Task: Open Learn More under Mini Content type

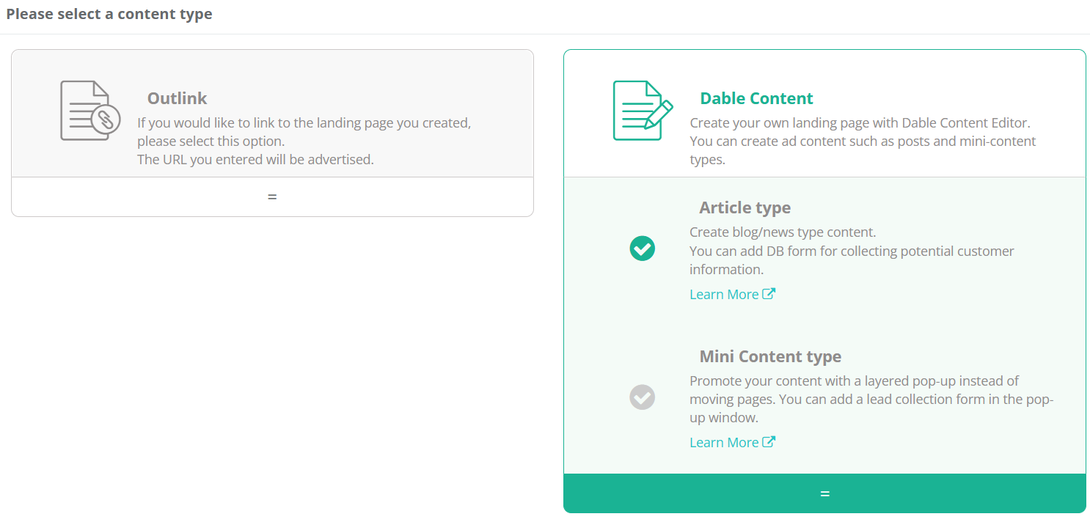Action: point(724,442)
